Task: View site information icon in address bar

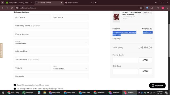Action: point(17,8)
